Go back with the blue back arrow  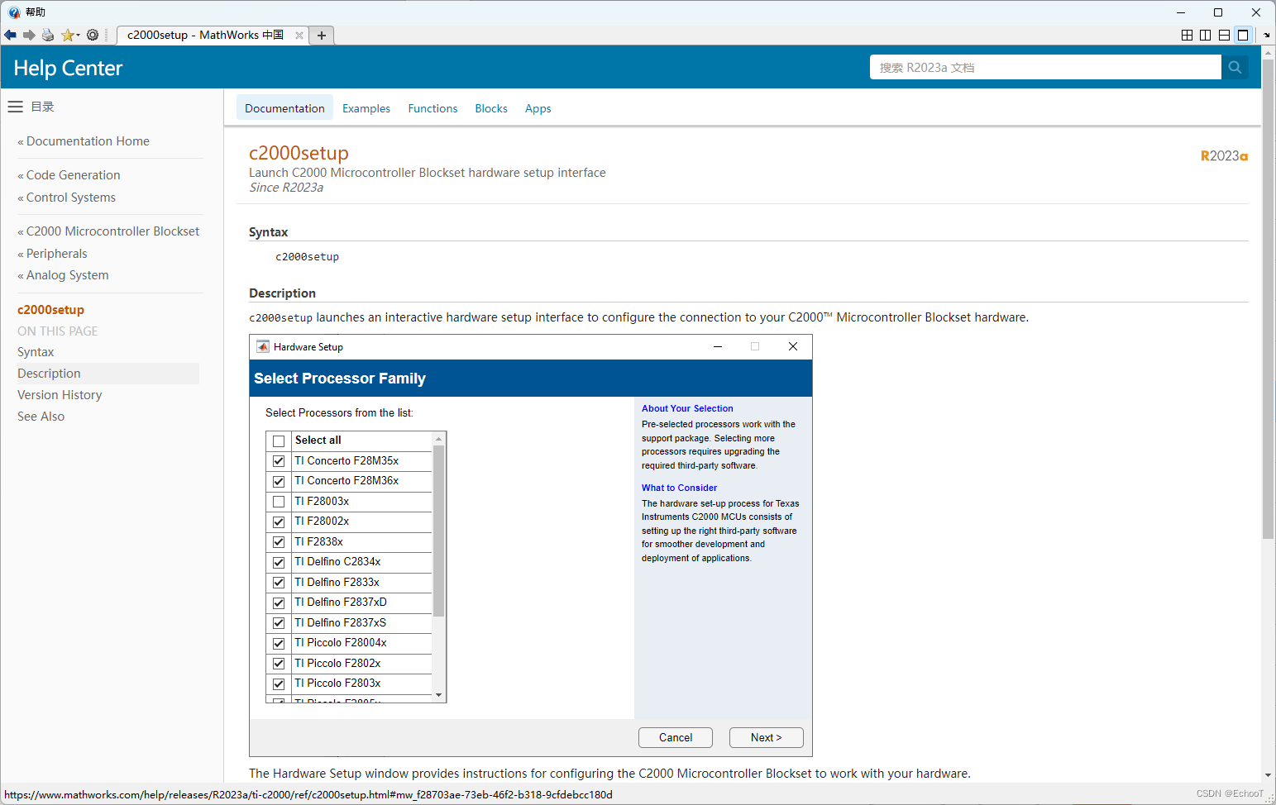click(10, 35)
